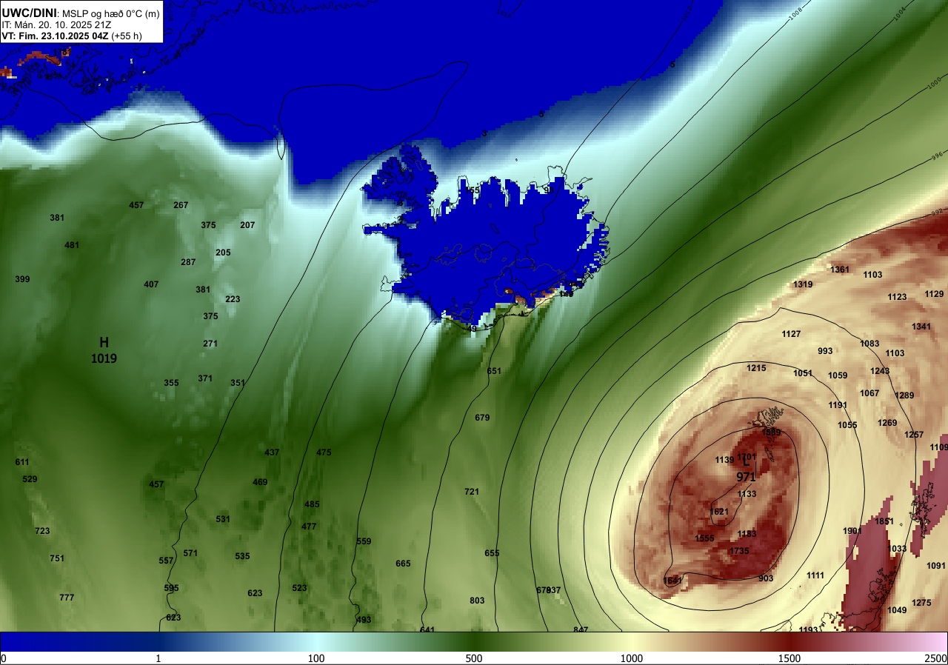Click the 993 height value
Viewport: 948px width, 665px height.
tap(825, 351)
